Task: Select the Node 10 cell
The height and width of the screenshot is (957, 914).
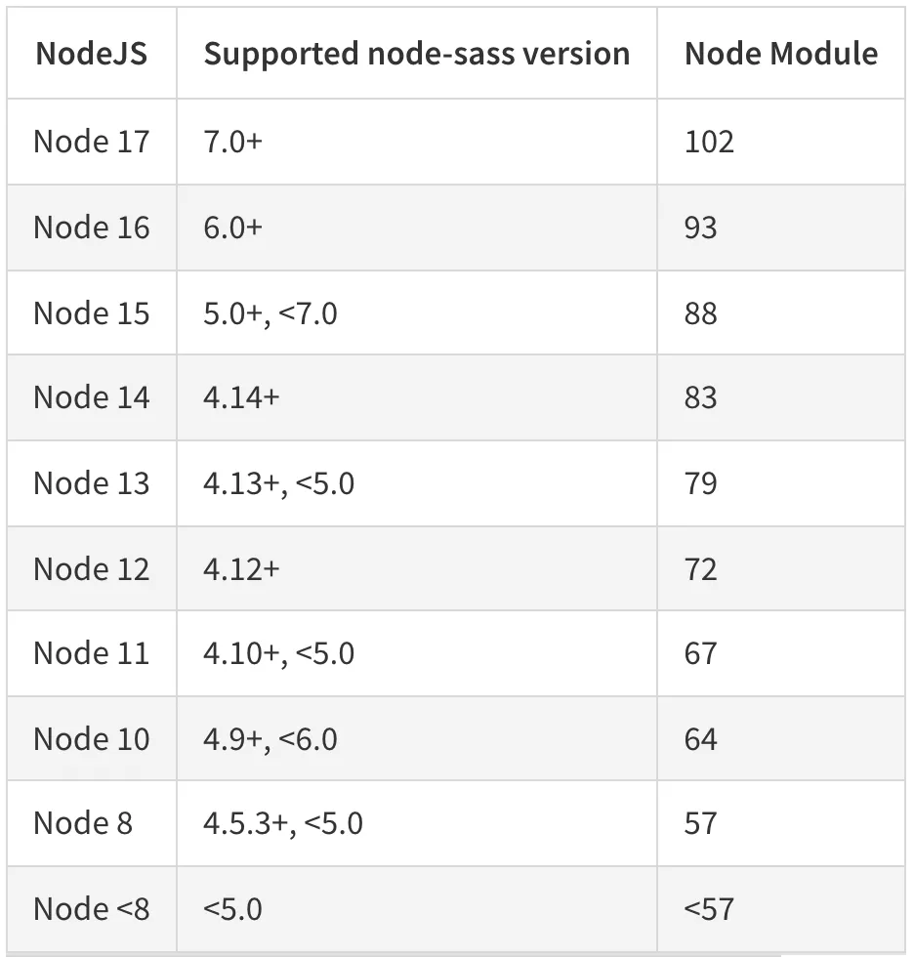Action: click(x=92, y=739)
